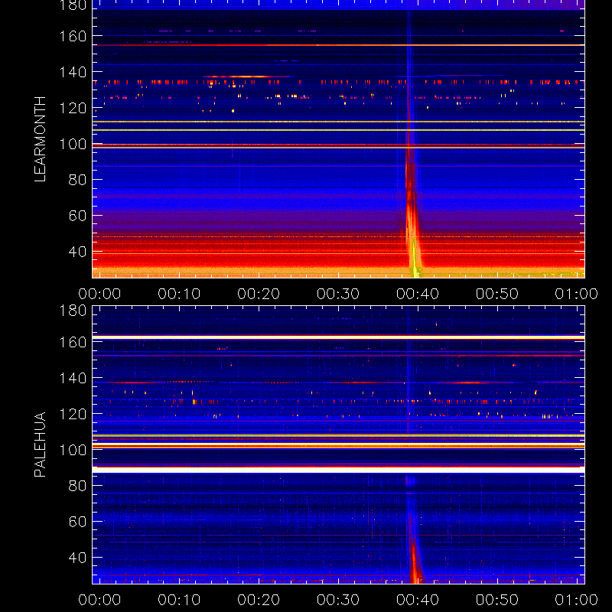Click 00:10 time label under Palehua plot

[179, 600]
